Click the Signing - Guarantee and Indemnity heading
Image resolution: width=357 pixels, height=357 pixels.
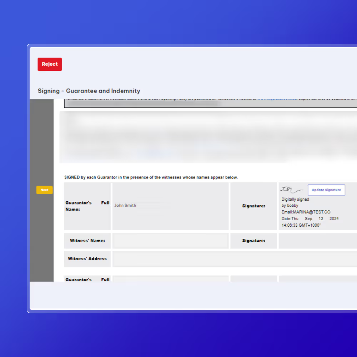pyautogui.click(x=89, y=91)
